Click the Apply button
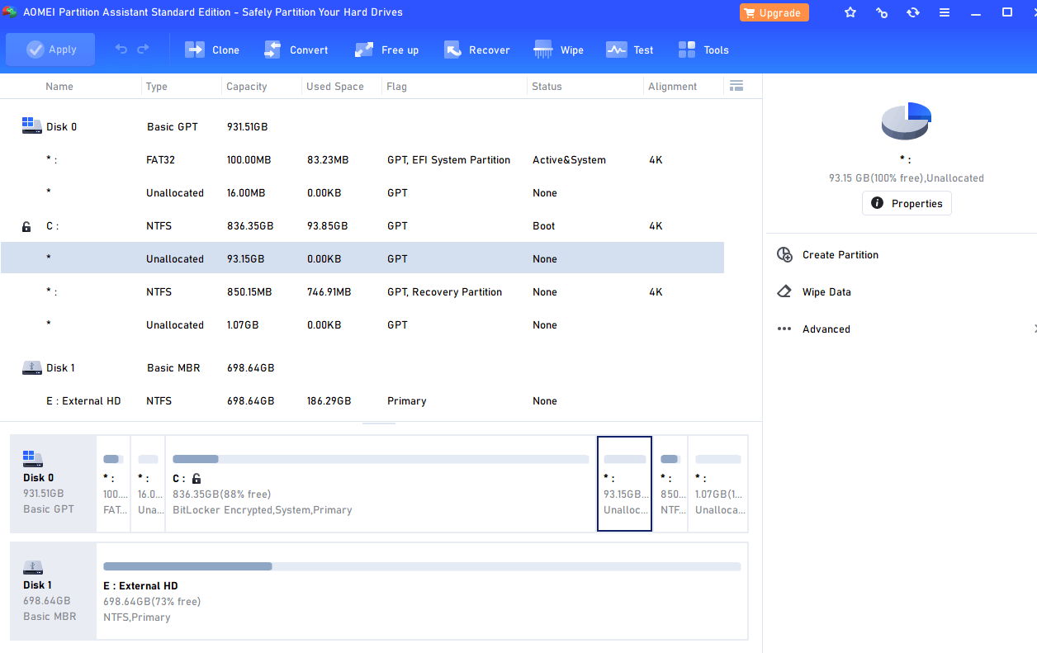This screenshot has width=1037, height=653. pos(50,50)
